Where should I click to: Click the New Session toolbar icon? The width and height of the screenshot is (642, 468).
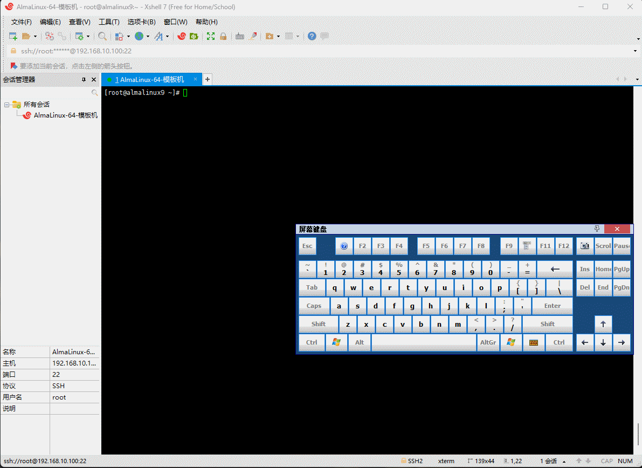(x=13, y=36)
